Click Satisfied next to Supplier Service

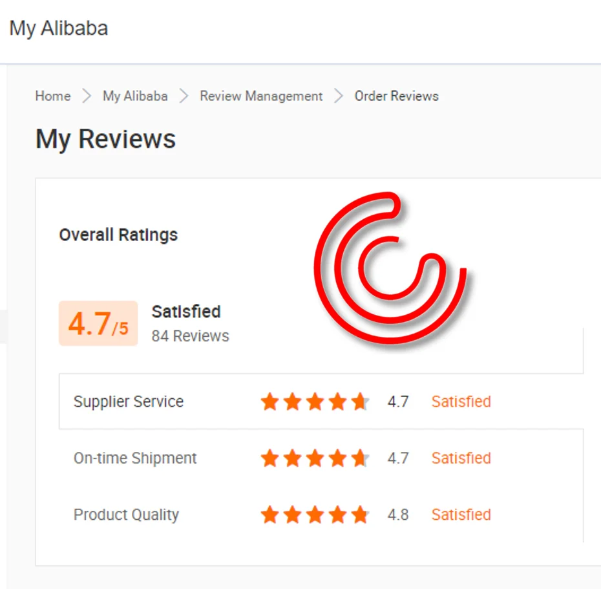[461, 402]
